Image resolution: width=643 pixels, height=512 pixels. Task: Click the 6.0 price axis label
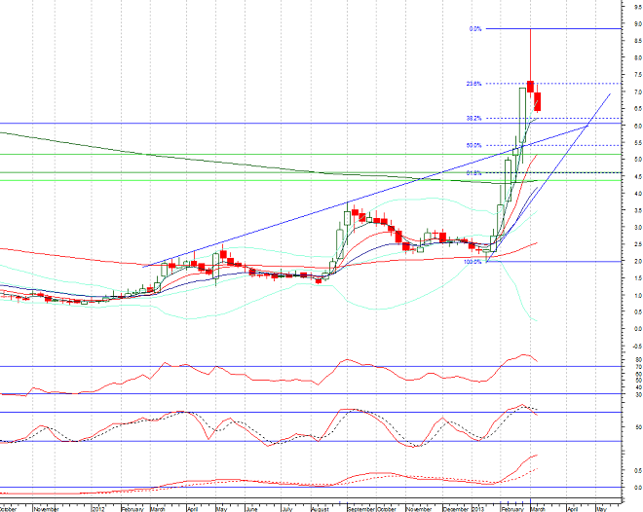click(x=635, y=126)
